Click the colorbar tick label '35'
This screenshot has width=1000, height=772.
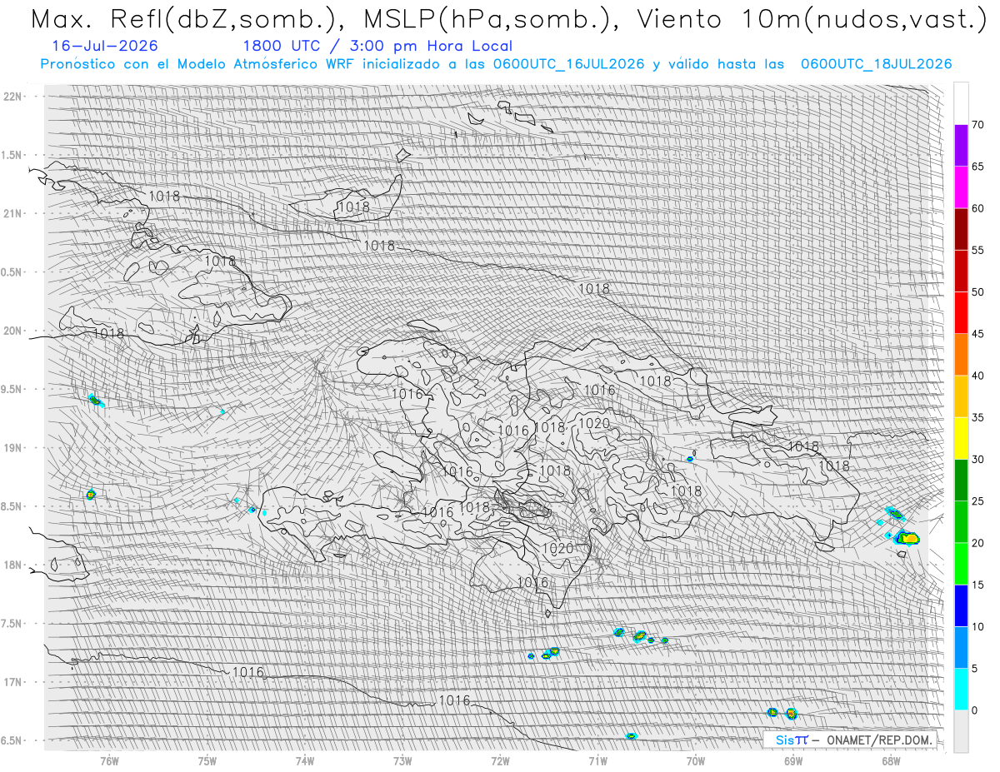click(x=977, y=417)
